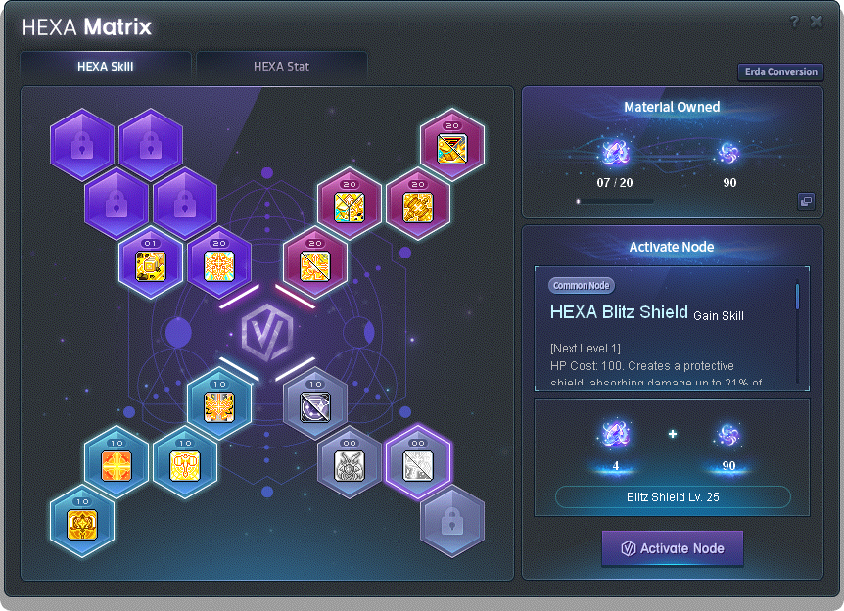Click the Material Owned heading

pyautogui.click(x=672, y=107)
